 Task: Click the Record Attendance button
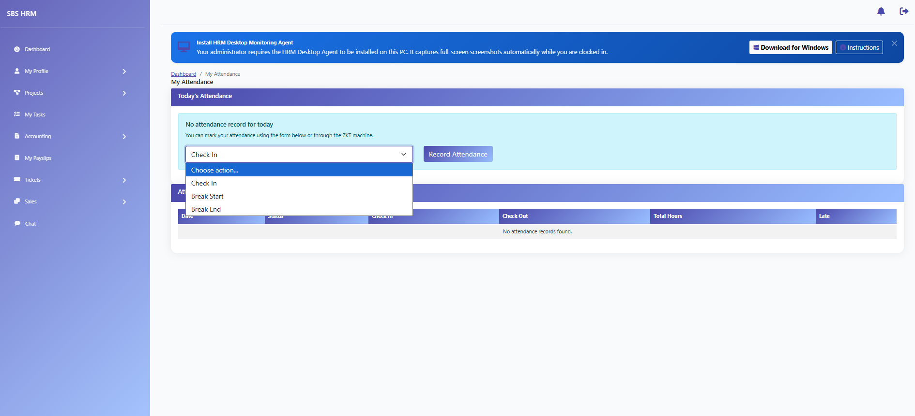(x=458, y=154)
